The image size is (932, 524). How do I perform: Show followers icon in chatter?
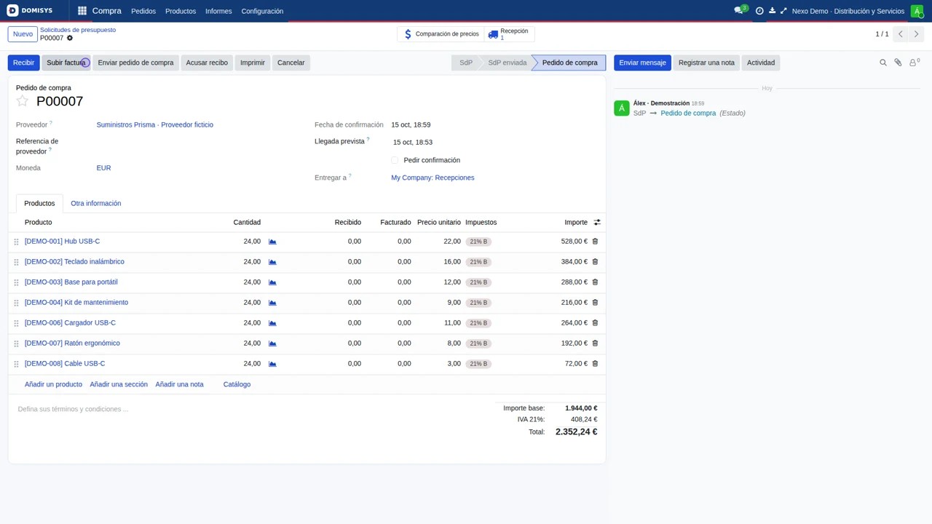(x=914, y=63)
